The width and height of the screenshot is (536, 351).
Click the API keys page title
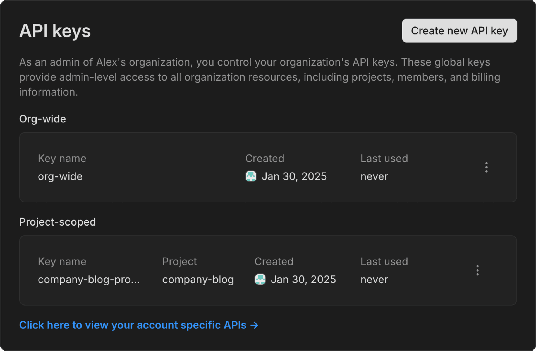55,30
